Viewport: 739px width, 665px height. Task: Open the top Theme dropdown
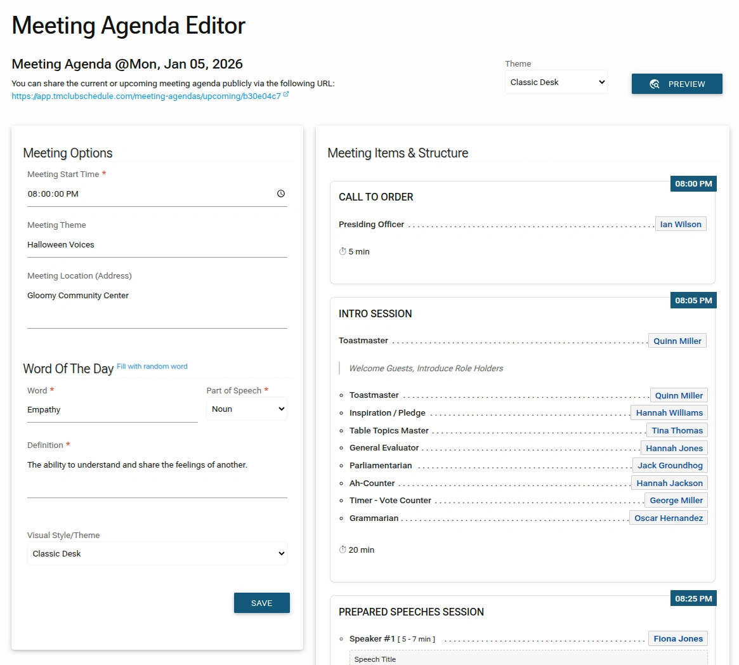[556, 82]
